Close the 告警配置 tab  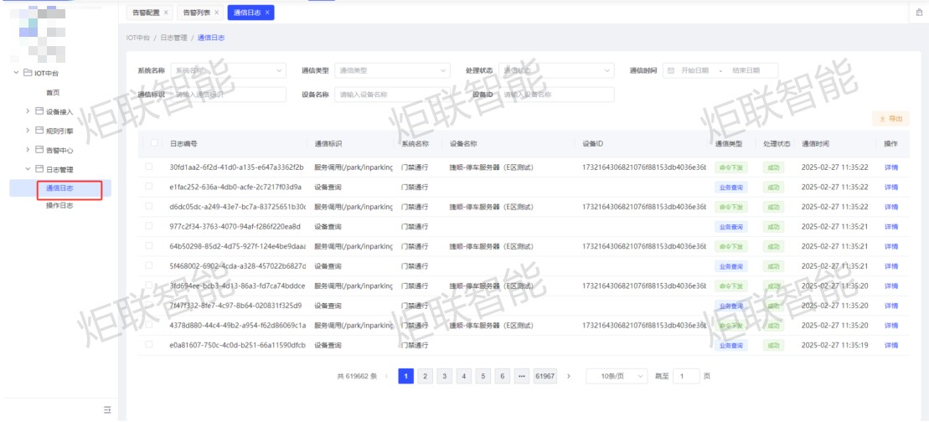pos(166,13)
